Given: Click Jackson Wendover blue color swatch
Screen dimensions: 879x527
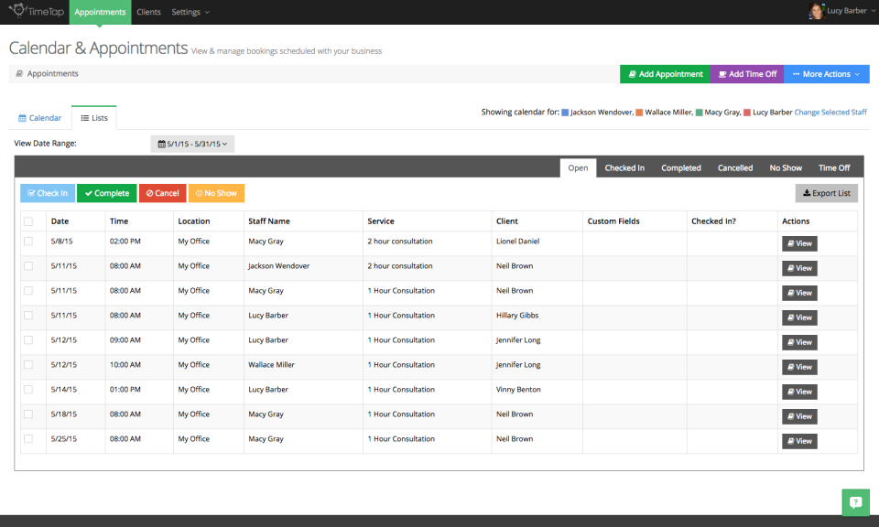Looking at the screenshot, I should click(x=565, y=113).
